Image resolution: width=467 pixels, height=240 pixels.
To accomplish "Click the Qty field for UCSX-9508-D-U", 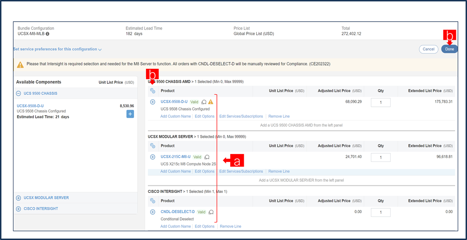I will (x=381, y=103).
